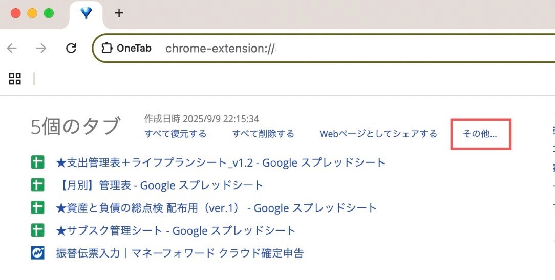Open the その他... menu

(480, 134)
